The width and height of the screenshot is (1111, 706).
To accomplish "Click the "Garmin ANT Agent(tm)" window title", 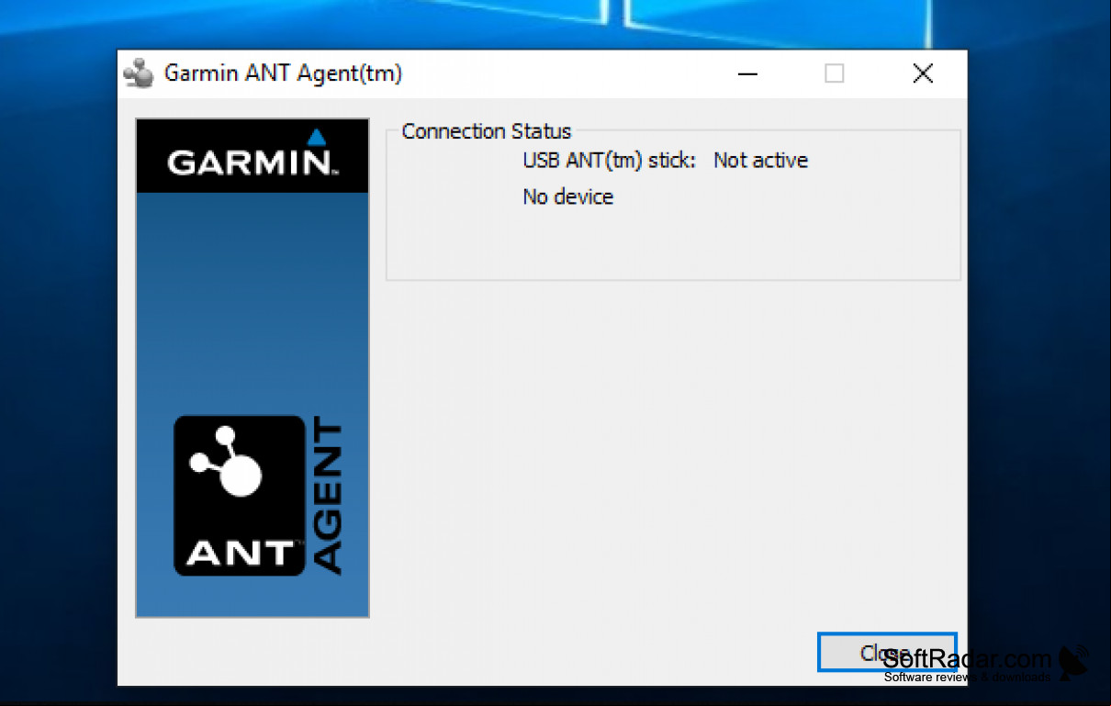I will click(x=283, y=73).
